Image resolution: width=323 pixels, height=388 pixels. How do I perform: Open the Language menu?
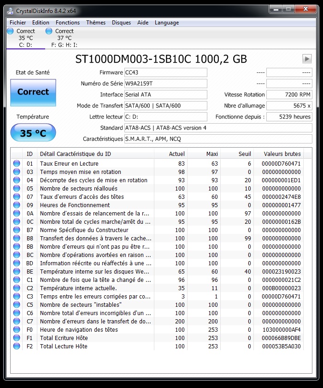pyautogui.click(x=167, y=23)
